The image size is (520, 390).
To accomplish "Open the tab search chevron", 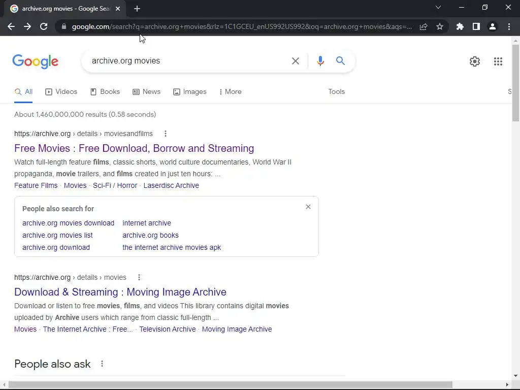I will pyautogui.click(x=438, y=7).
